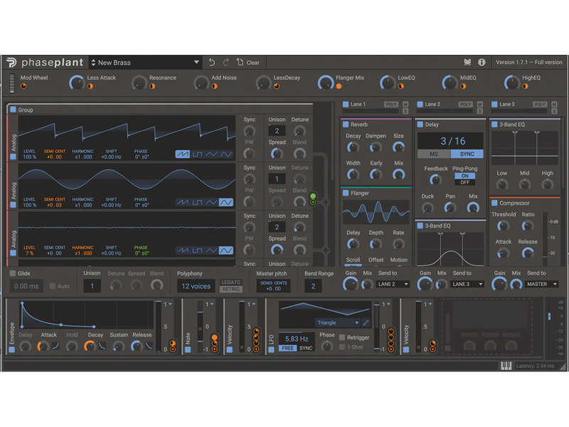Viewport: 569px width, 427px height.
Task: Redo the last undone action
Action: coord(225,63)
